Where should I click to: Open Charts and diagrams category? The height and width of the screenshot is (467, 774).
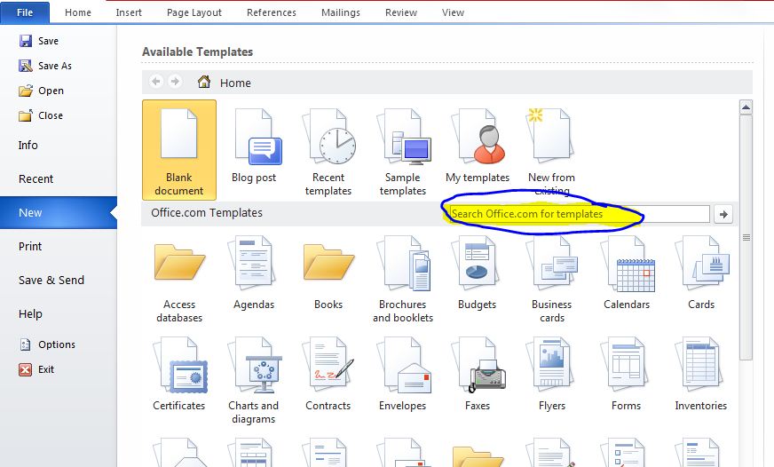(254, 381)
